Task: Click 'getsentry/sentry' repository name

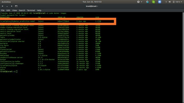Action: [8, 51]
